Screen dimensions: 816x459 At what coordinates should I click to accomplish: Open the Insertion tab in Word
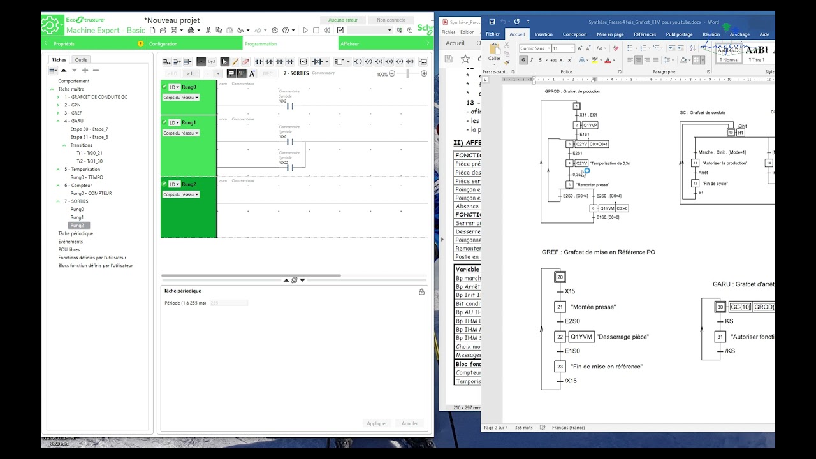pyautogui.click(x=544, y=34)
